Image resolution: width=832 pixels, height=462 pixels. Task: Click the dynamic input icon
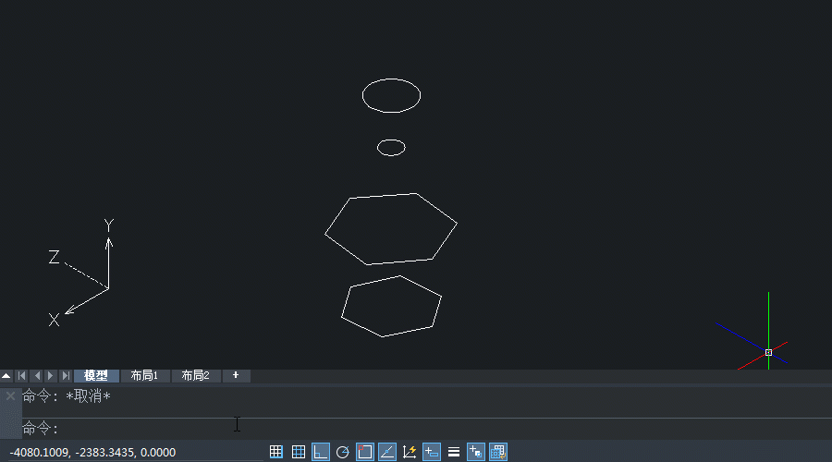pyautogui.click(x=432, y=452)
